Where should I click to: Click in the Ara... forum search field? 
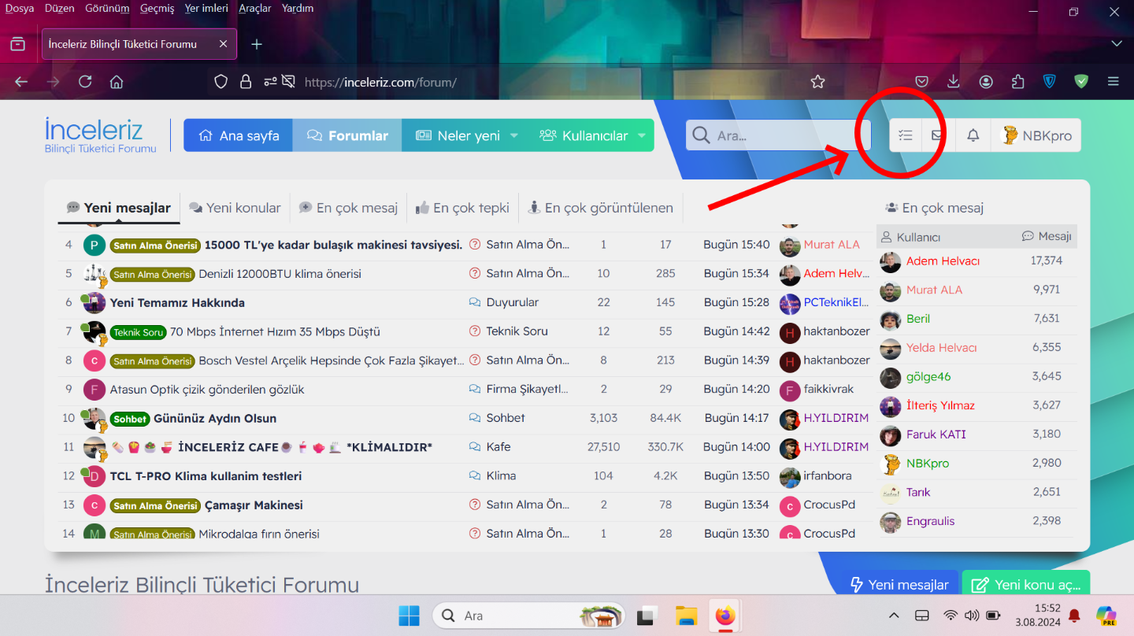click(x=779, y=135)
